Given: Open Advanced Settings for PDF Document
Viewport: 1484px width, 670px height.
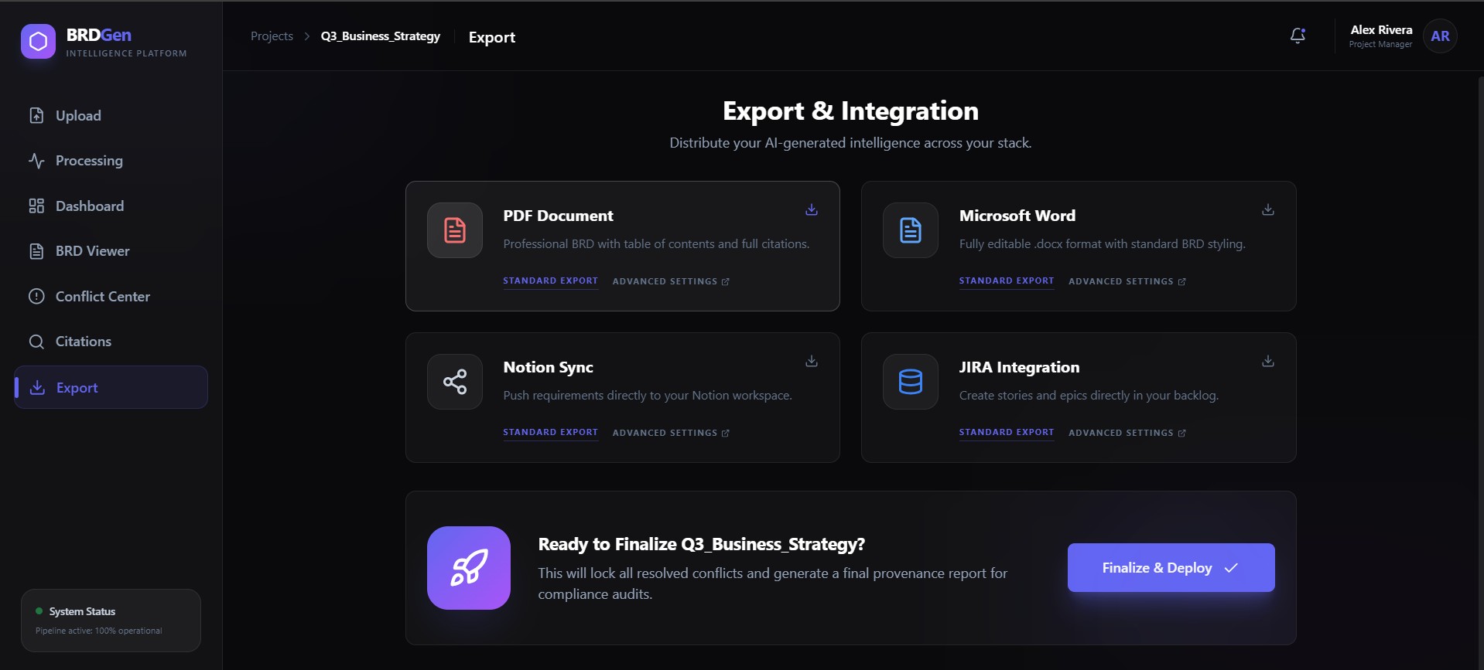Looking at the screenshot, I should pos(671,281).
